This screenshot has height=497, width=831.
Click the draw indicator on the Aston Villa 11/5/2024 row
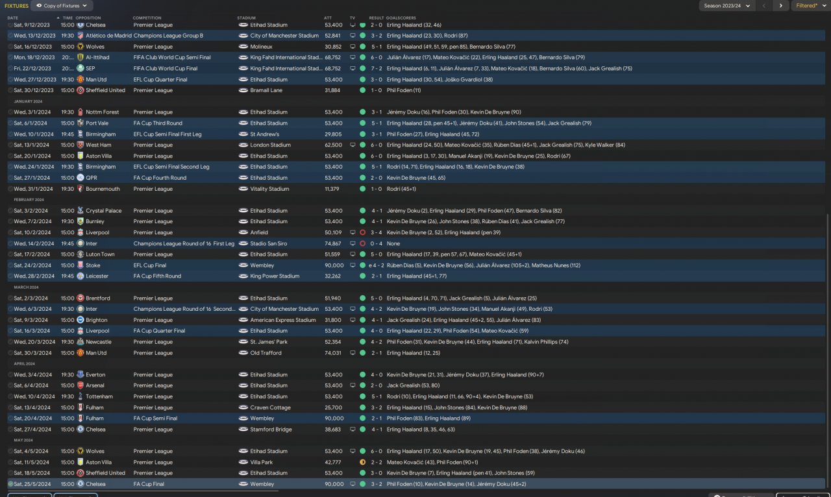(362, 462)
